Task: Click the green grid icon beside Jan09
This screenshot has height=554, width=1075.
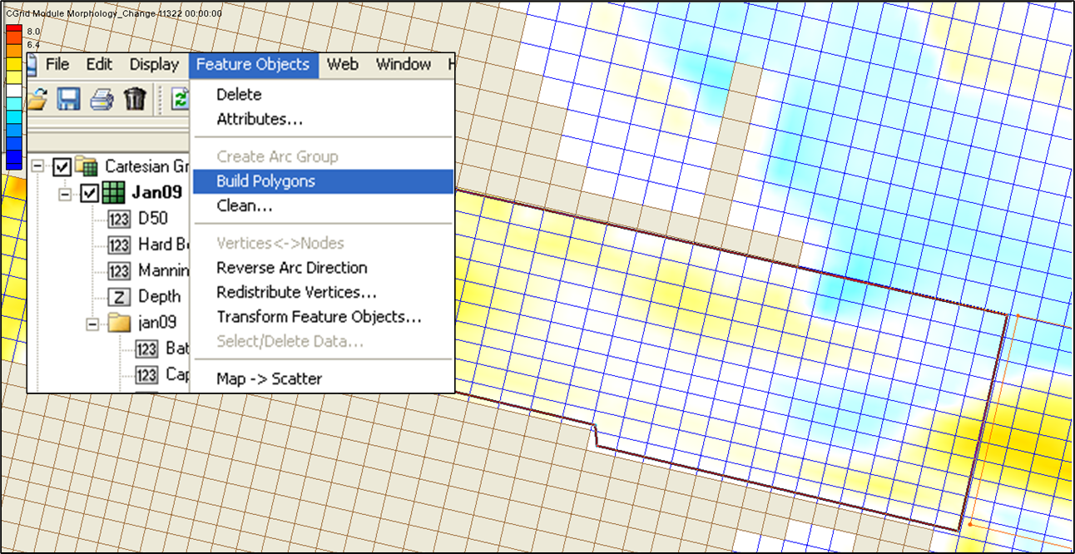Action: 114,193
